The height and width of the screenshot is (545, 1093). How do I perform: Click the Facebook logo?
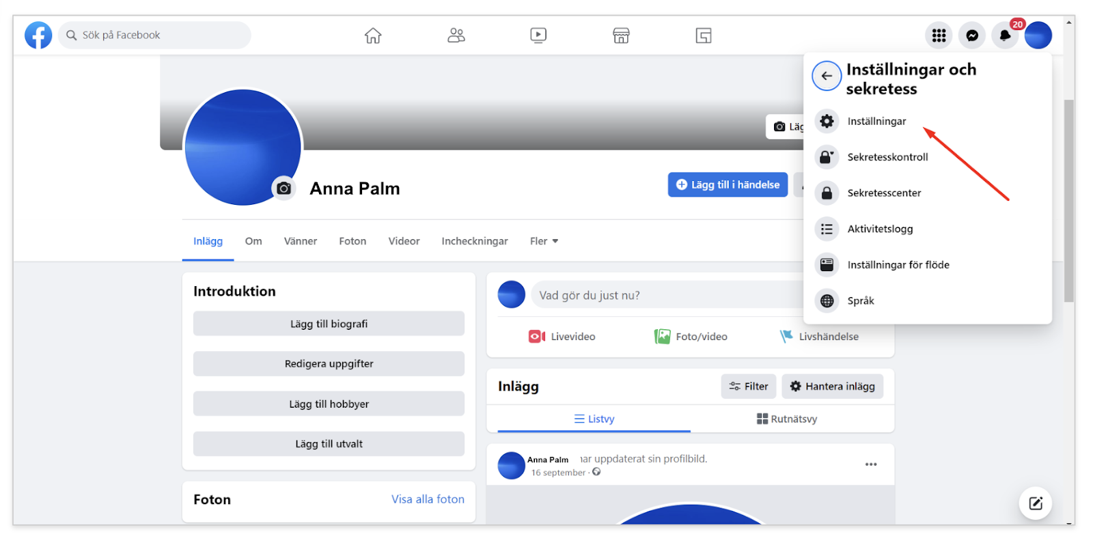pyautogui.click(x=38, y=35)
